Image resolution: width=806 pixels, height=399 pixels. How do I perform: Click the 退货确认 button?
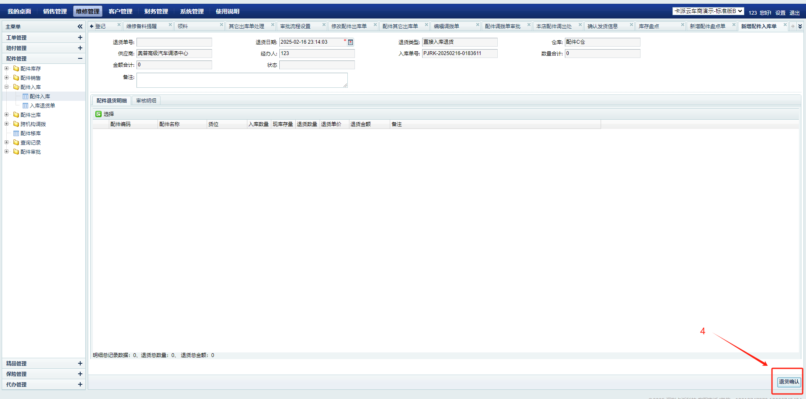(789, 382)
